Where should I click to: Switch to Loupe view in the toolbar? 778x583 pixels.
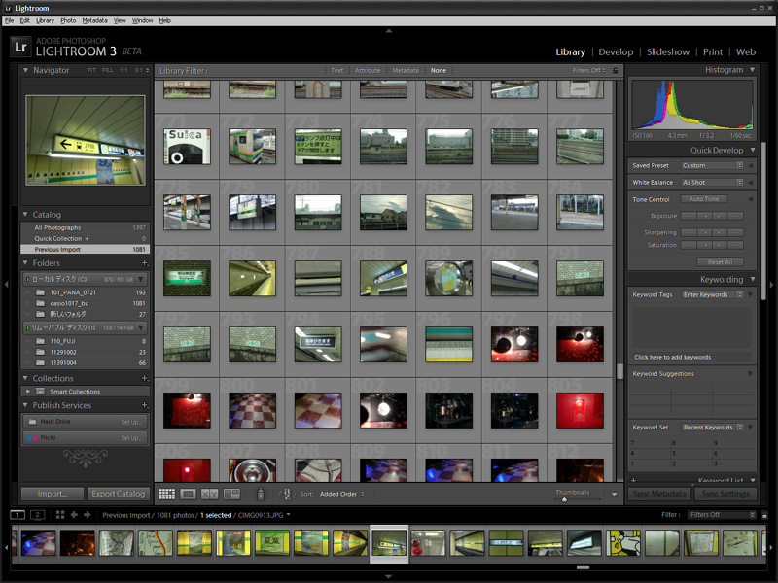tap(188, 494)
